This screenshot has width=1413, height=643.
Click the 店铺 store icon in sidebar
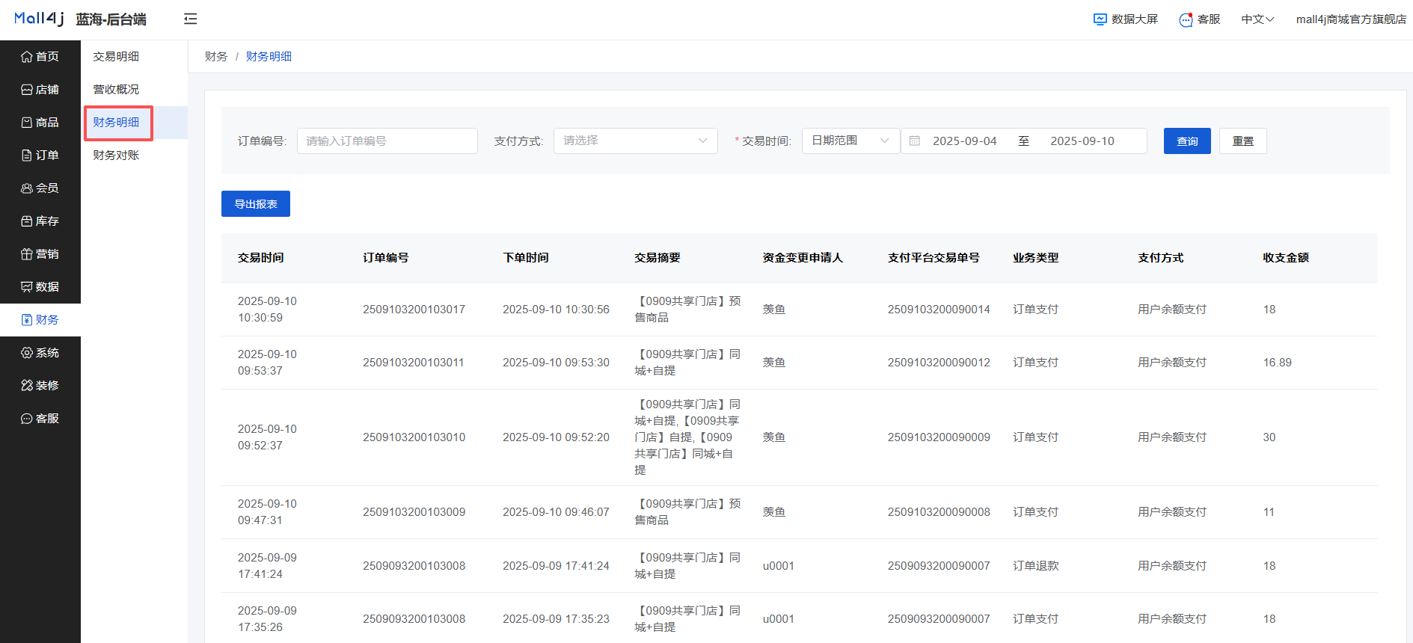pos(27,90)
